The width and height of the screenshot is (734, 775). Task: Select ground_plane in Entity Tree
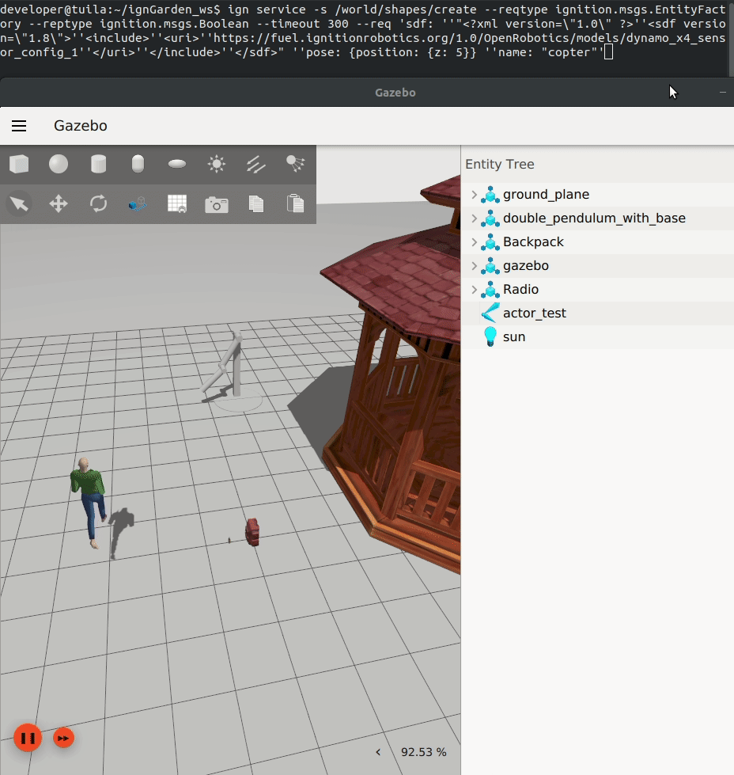597,194
